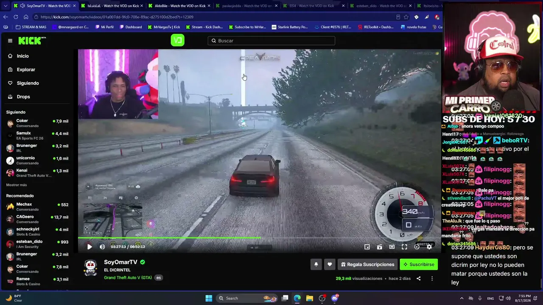Open Mechax in the Recomendado list
Viewport: 543px width, 305px height.
point(37,207)
